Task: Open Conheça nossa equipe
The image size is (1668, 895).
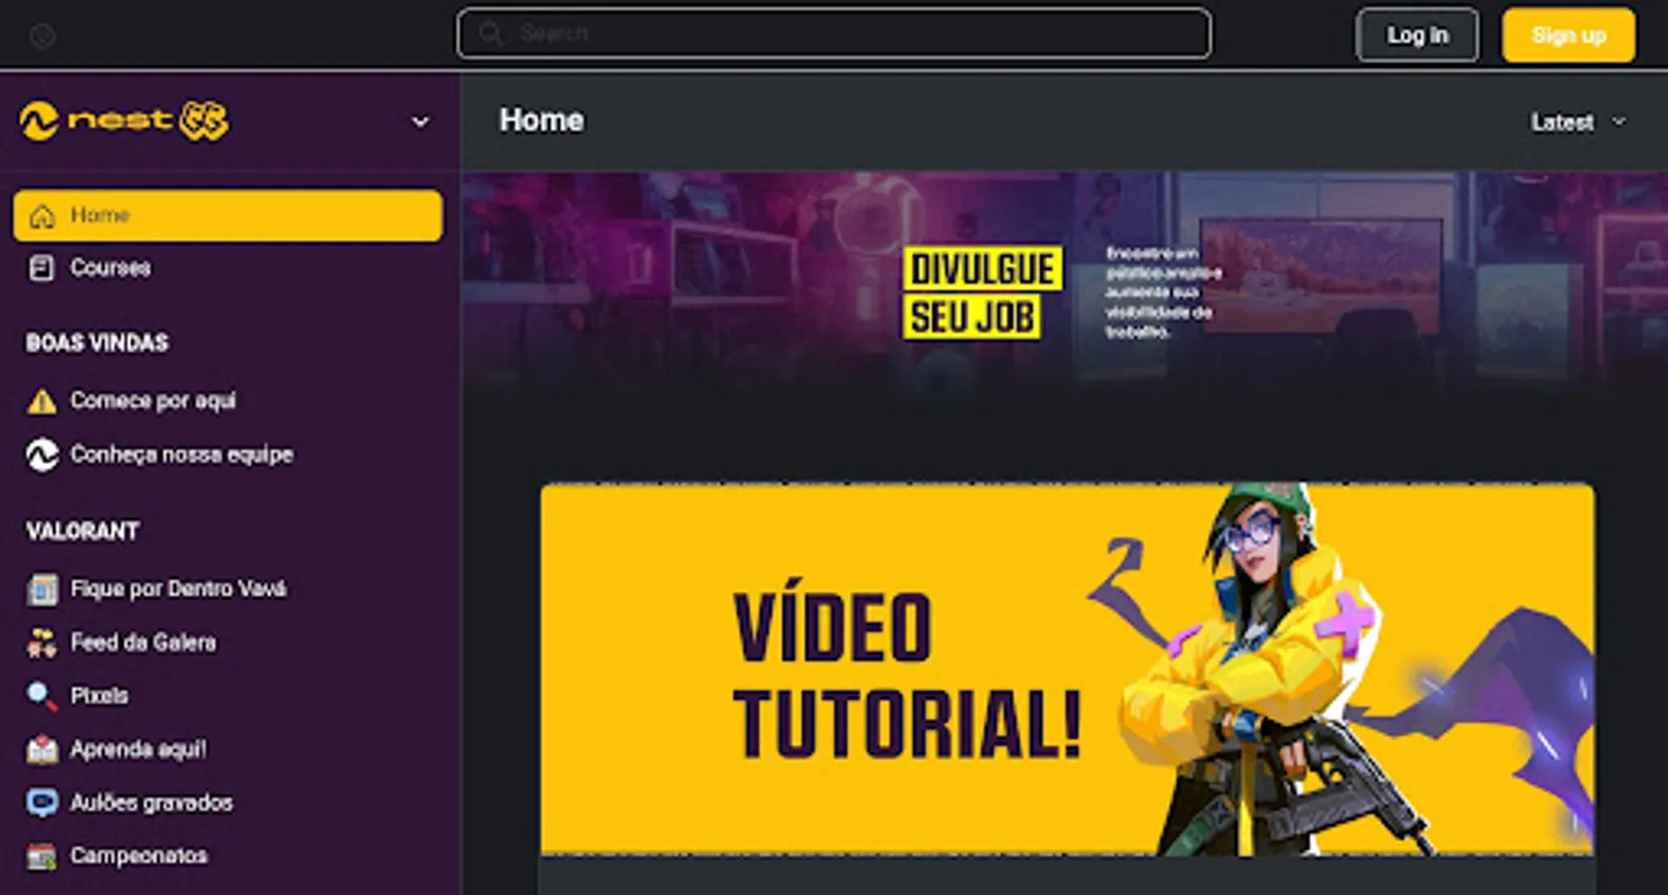Action: click(x=228, y=454)
